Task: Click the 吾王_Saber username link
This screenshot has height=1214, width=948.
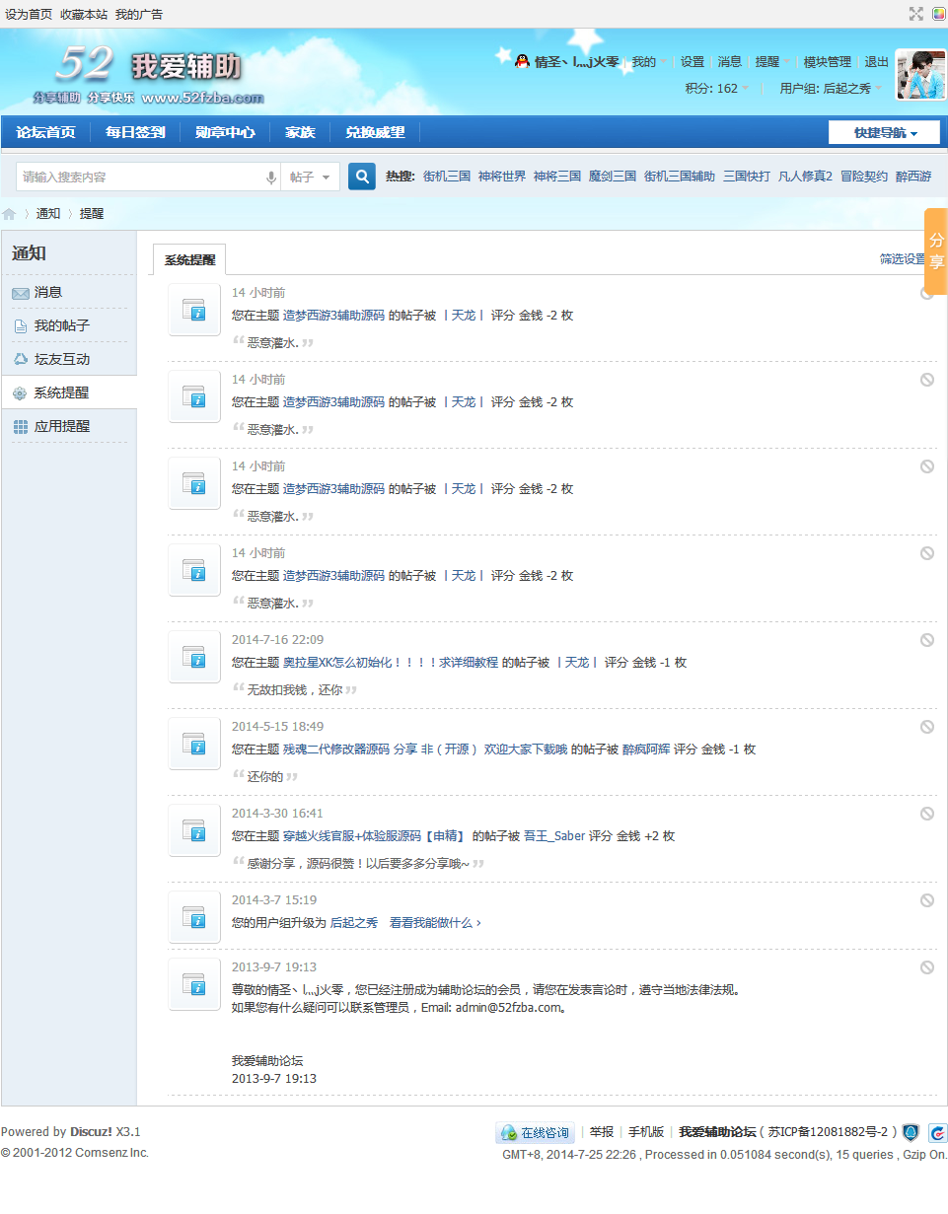Action: click(554, 836)
